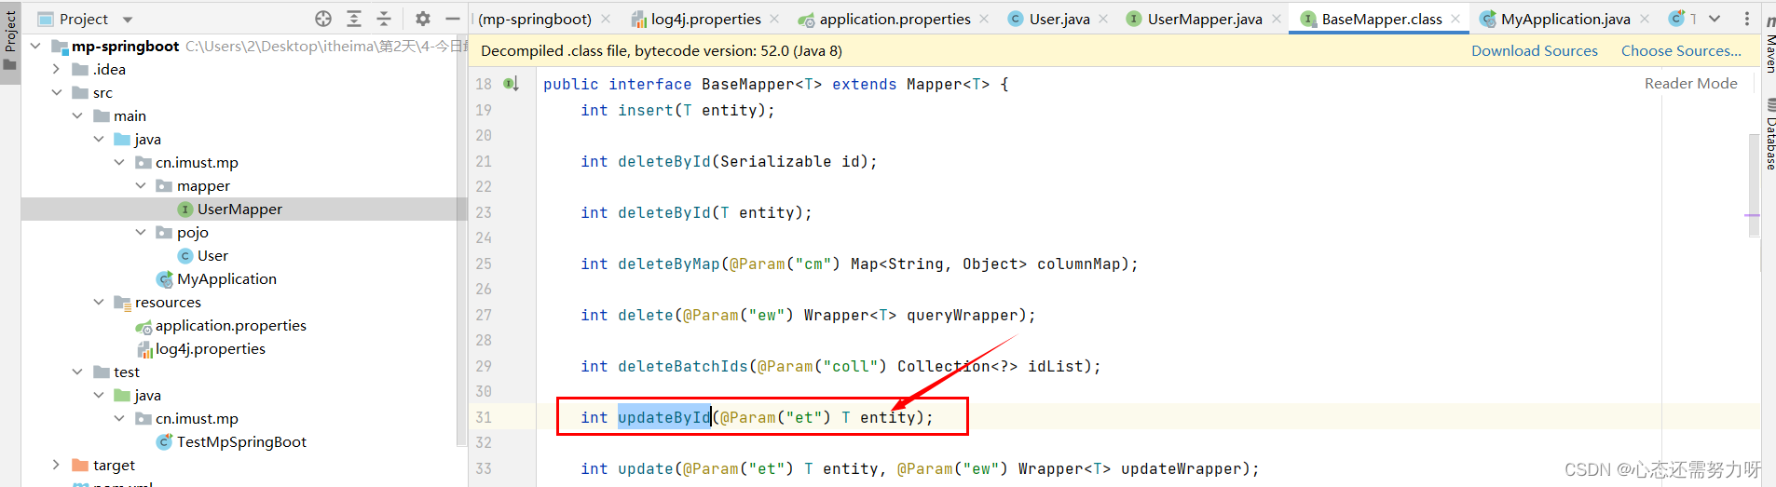The image size is (1776, 487).
Task: Click deleteByMap method on line 25
Action: coord(668,264)
